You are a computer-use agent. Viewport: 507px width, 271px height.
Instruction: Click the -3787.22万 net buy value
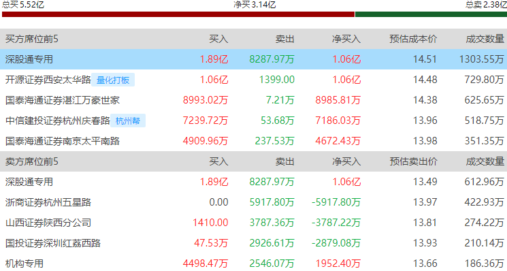pos(336,223)
